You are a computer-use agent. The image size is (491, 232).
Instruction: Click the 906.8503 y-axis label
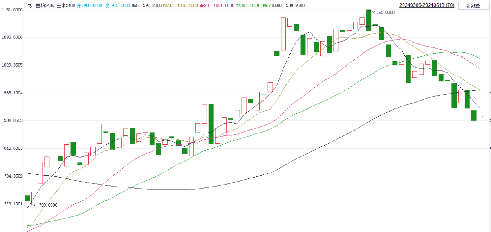click(x=12, y=120)
